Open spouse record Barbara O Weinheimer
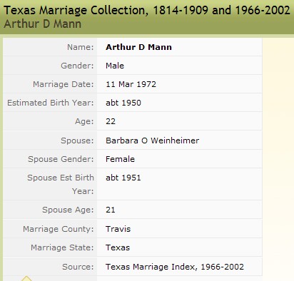Viewport: 294px width, 281px height. (153, 140)
